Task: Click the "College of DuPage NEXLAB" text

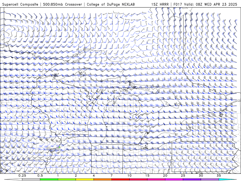Action: click(111, 4)
